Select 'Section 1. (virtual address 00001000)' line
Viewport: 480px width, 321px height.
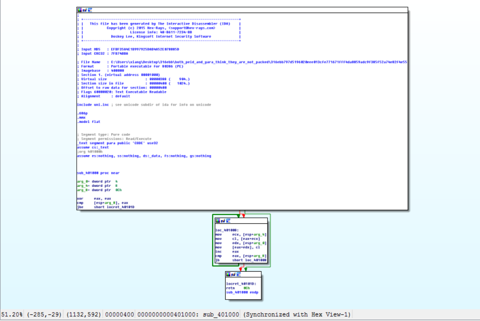tap(119, 75)
